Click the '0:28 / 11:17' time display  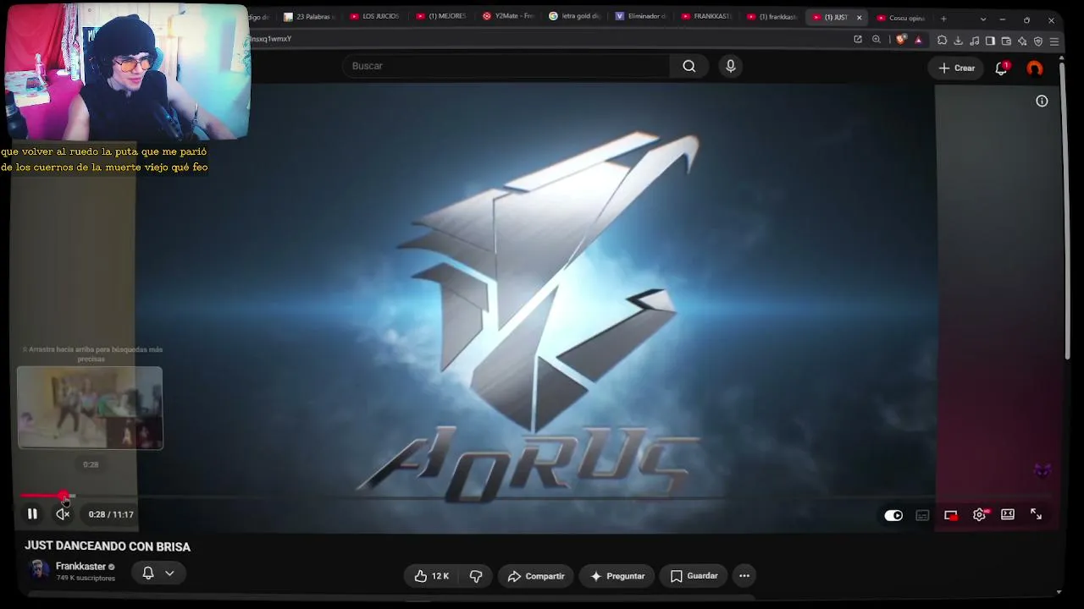pyautogui.click(x=111, y=514)
